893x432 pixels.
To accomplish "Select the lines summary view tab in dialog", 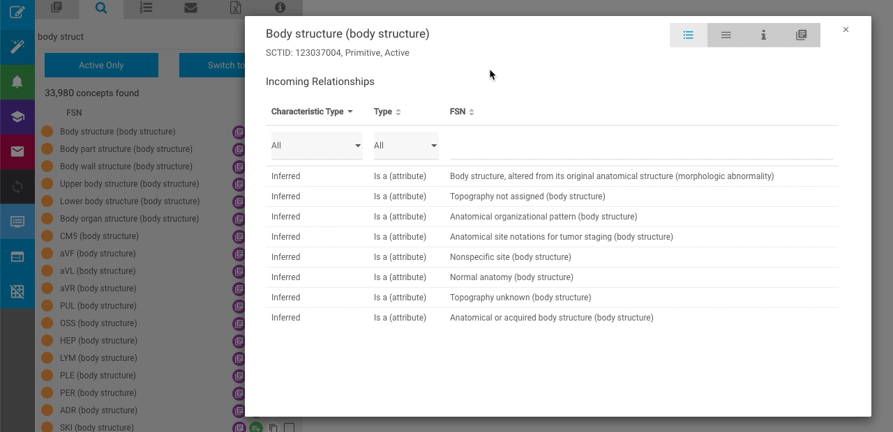I will tap(726, 35).
